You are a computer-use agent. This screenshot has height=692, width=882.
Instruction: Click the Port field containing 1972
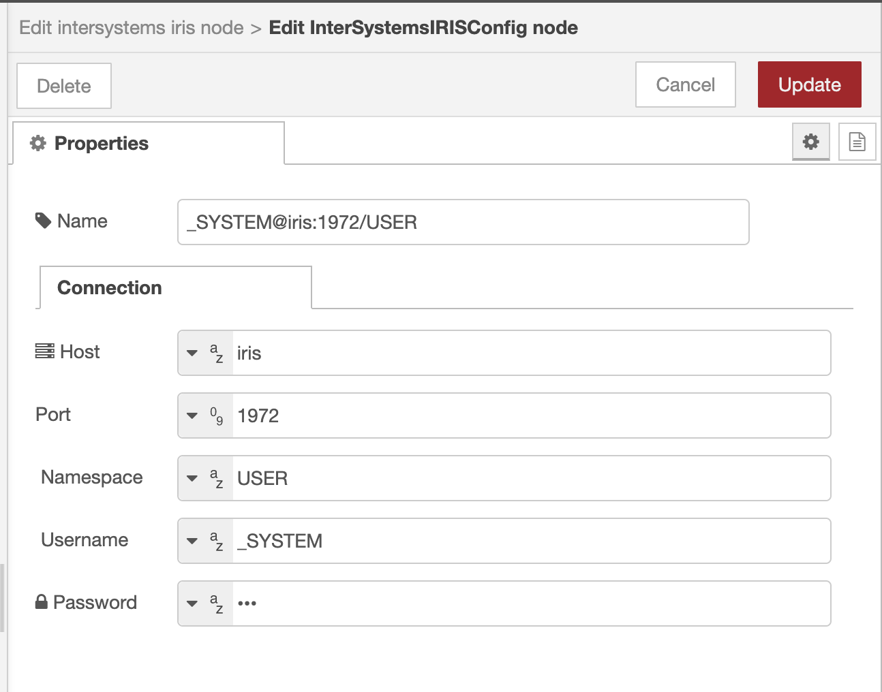point(531,415)
